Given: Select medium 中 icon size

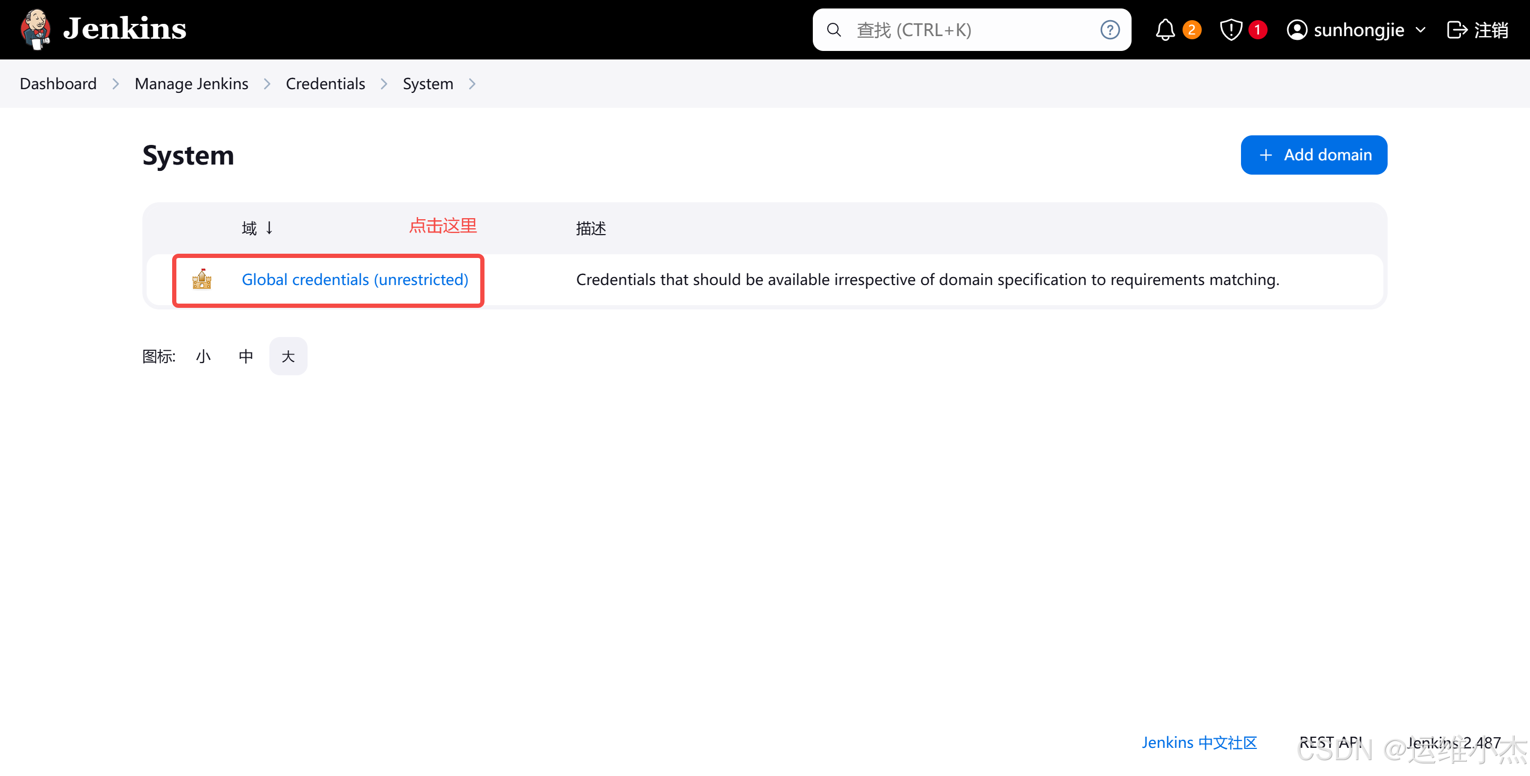Looking at the screenshot, I should pos(246,357).
